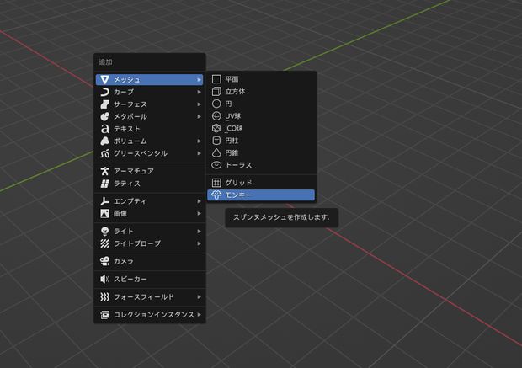The height and width of the screenshot is (368, 522).
Task: Add a テキスト object
Action: (x=150, y=129)
